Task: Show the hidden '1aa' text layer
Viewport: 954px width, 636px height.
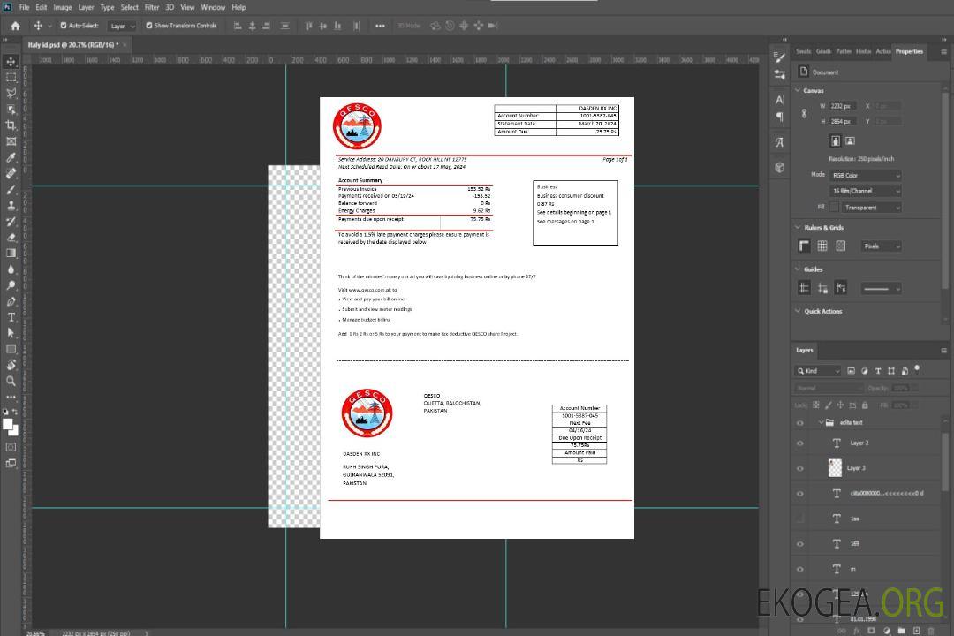Action: [800, 519]
